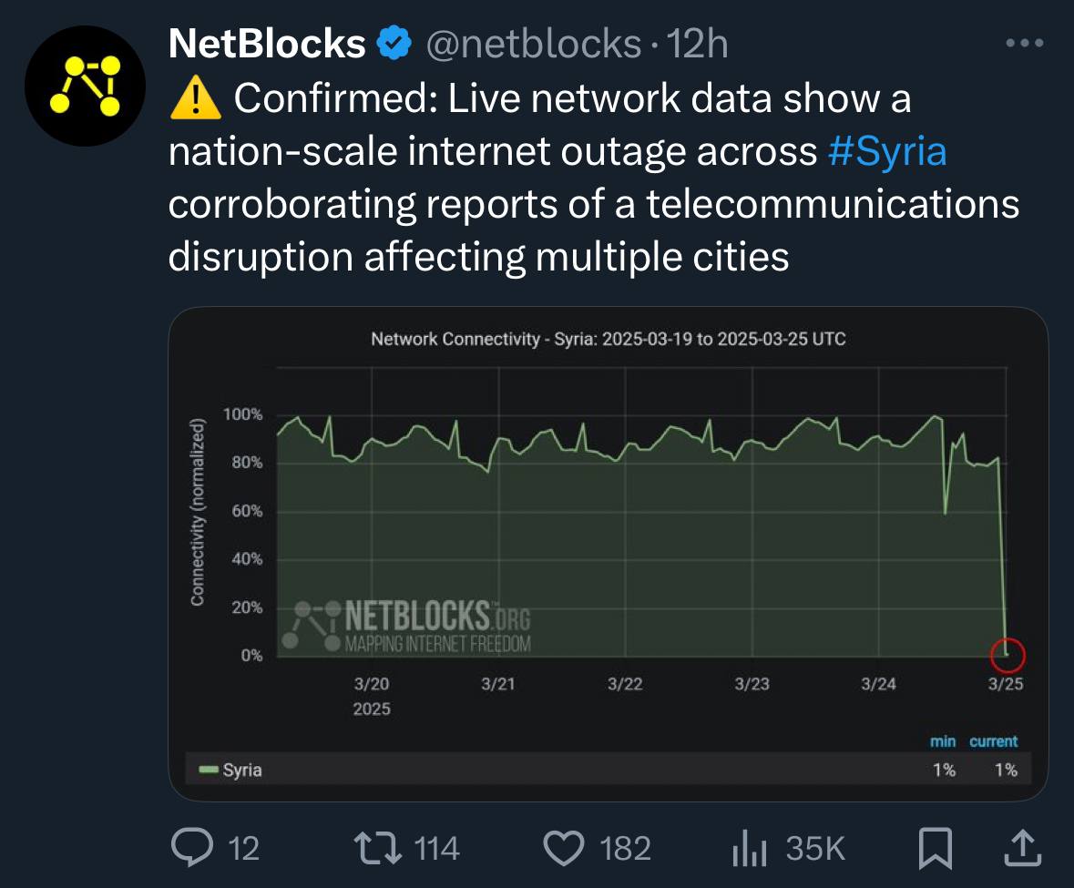1074x888 pixels.
Task: Click the green Syria legend swatch
Action: pyautogui.click(x=209, y=771)
